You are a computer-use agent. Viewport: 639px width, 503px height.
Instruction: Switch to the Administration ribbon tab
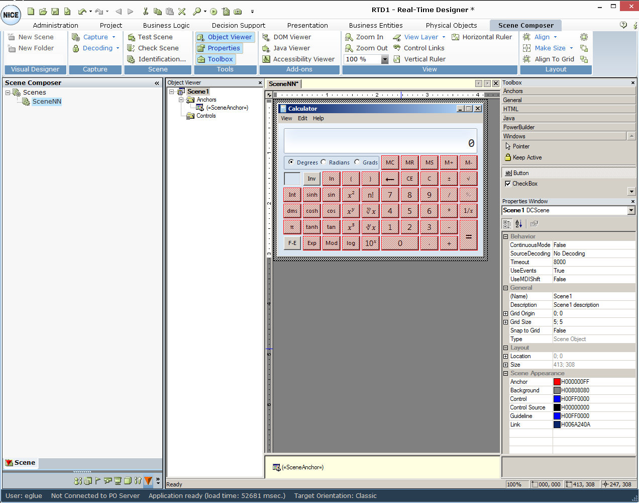point(56,25)
